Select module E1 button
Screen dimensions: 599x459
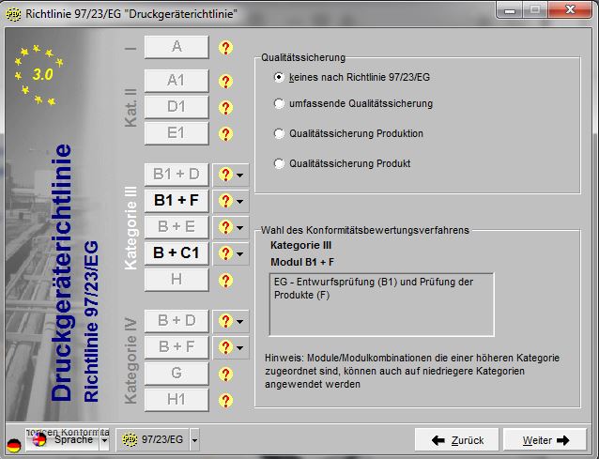tap(177, 133)
